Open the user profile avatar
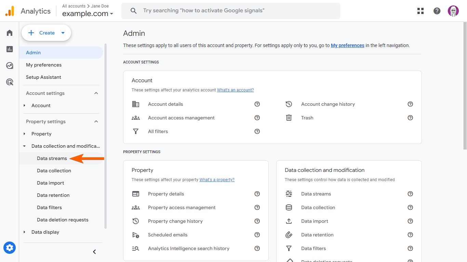The width and height of the screenshot is (467, 262). 453,11
